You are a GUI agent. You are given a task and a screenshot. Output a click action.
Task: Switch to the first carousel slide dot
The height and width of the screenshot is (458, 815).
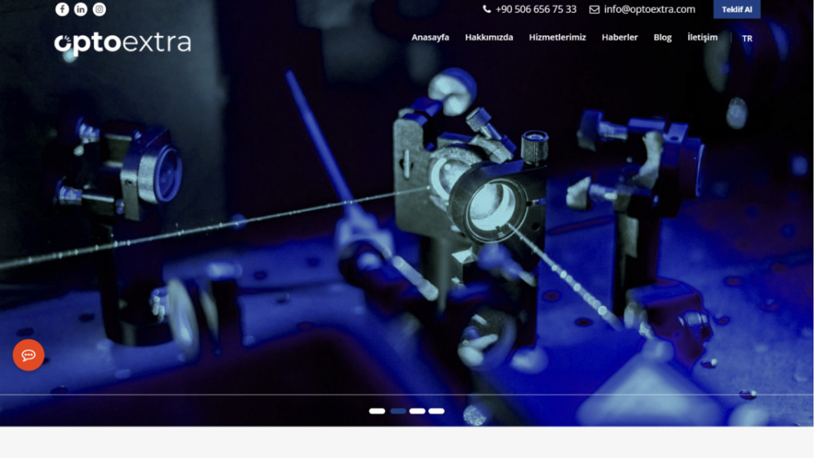click(377, 411)
